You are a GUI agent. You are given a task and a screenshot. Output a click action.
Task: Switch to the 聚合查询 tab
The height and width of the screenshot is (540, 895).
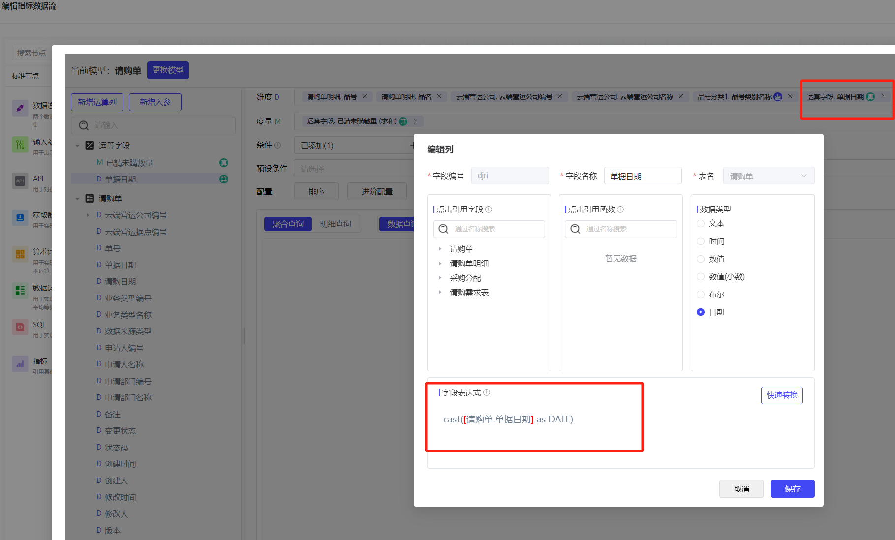pos(288,224)
